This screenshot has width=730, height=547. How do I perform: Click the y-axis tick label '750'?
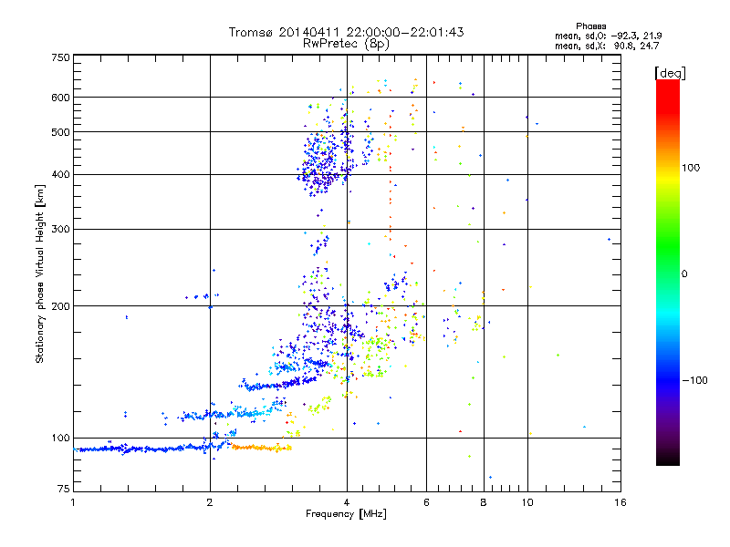tap(60, 57)
